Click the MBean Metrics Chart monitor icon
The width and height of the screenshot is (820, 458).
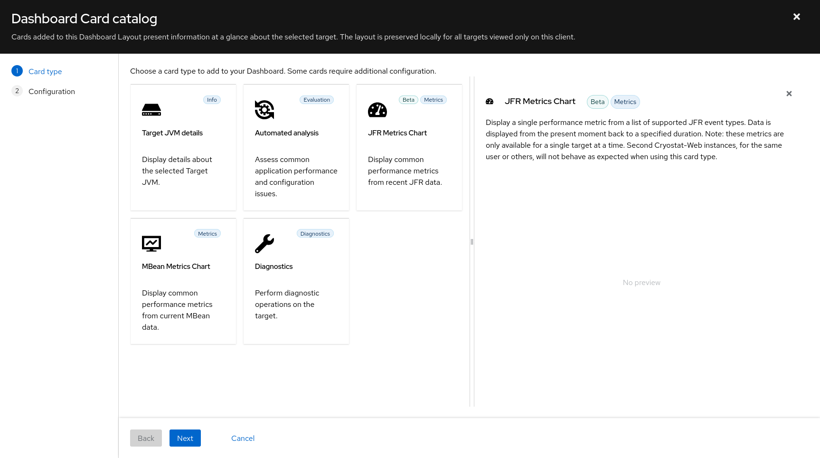click(x=151, y=244)
